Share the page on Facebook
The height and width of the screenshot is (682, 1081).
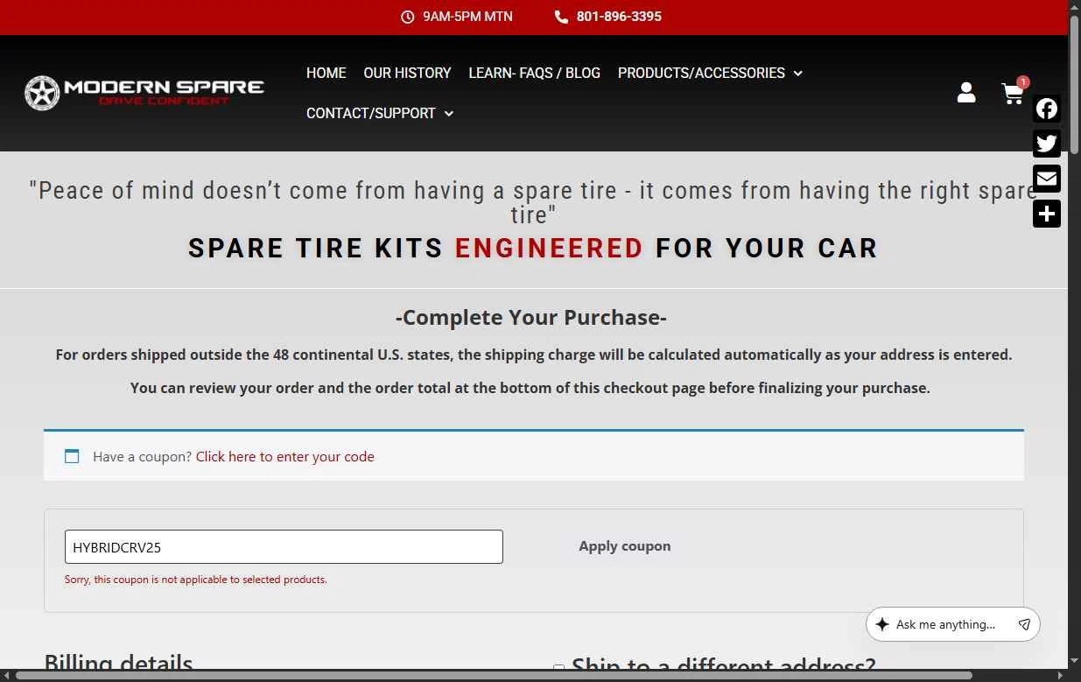(1047, 109)
